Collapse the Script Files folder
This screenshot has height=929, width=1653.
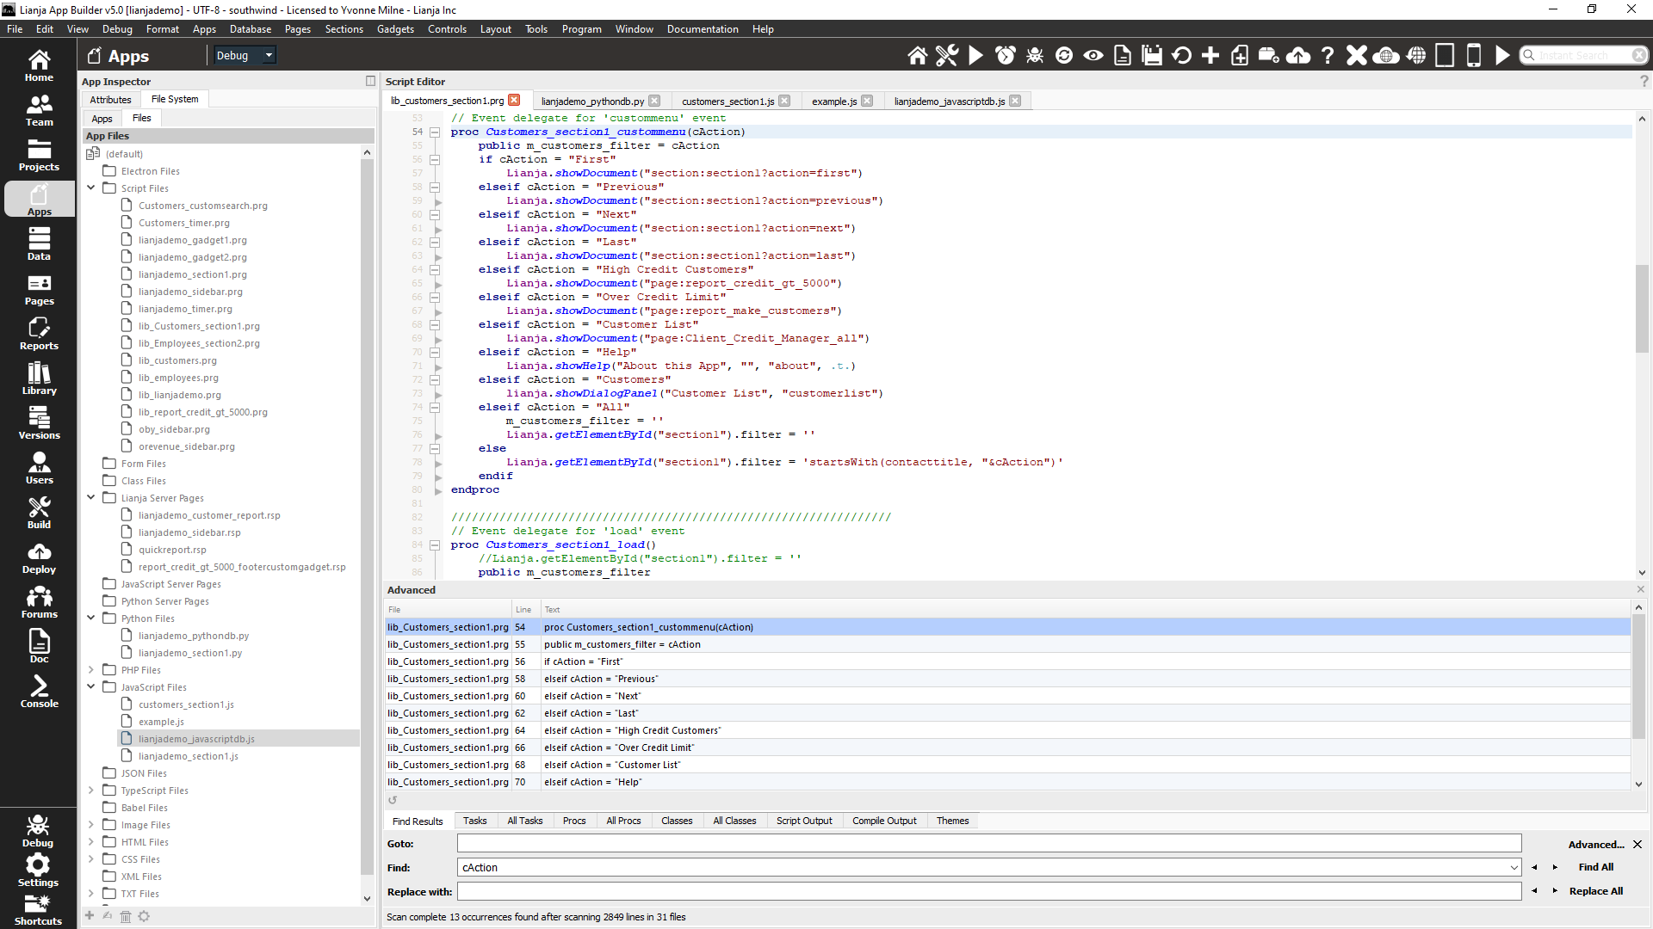(90, 188)
